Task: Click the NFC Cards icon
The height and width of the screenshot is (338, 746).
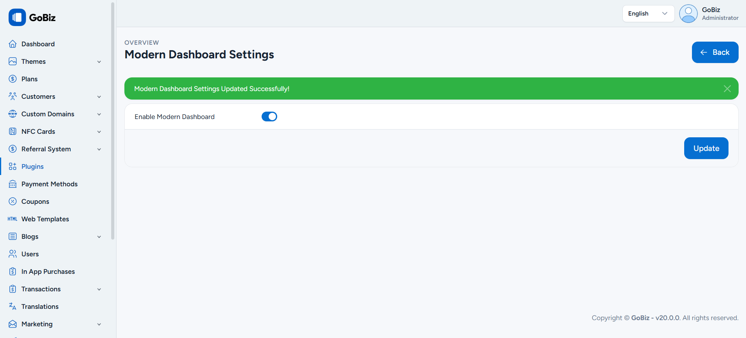Action: coord(12,131)
